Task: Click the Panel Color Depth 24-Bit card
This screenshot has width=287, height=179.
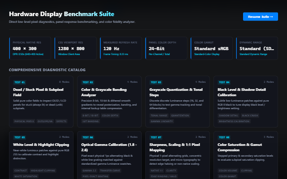Action: tap(166, 48)
